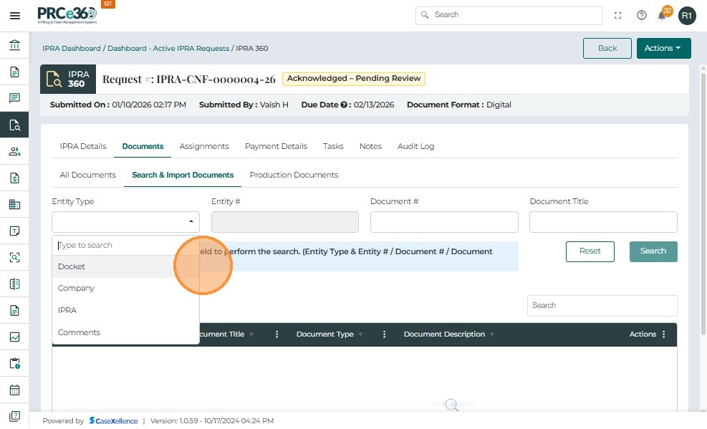Screen dimensions: 707x429
Task: Focus the table Search box above results
Action: [x=602, y=306]
